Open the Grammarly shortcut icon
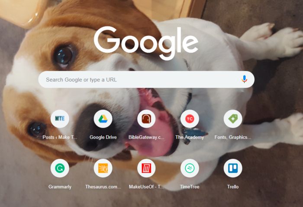Viewport: 303px width, 207px height. (x=60, y=168)
